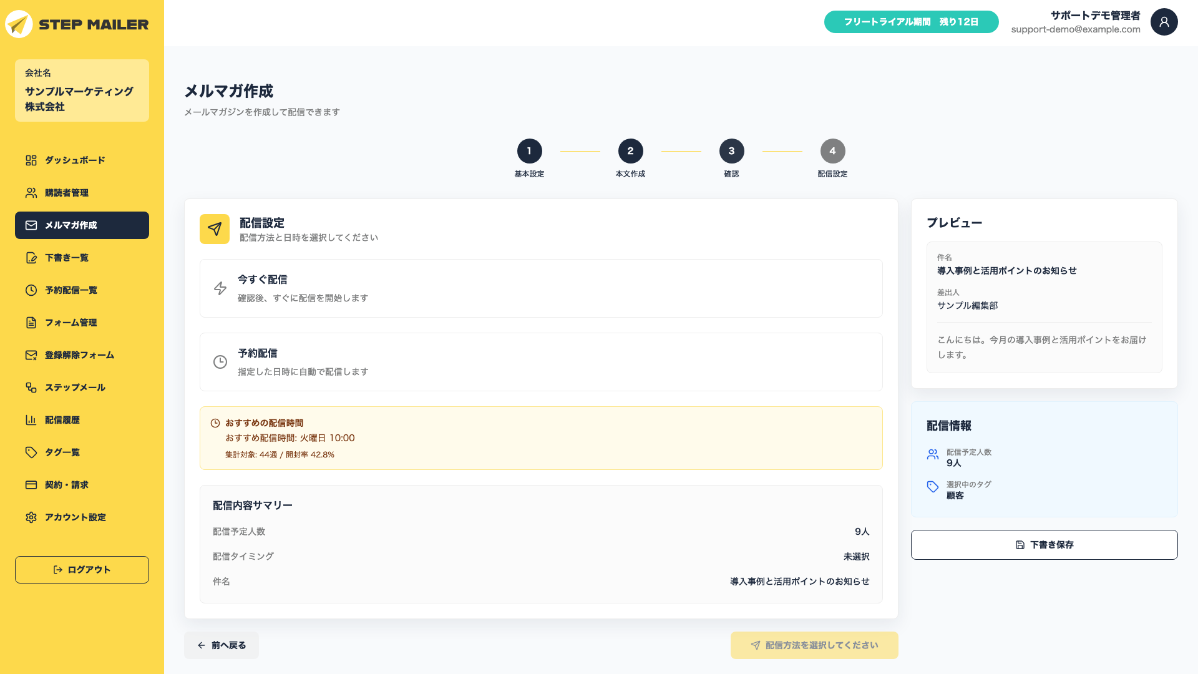Click the ダッシュボード grid icon

tap(31, 160)
